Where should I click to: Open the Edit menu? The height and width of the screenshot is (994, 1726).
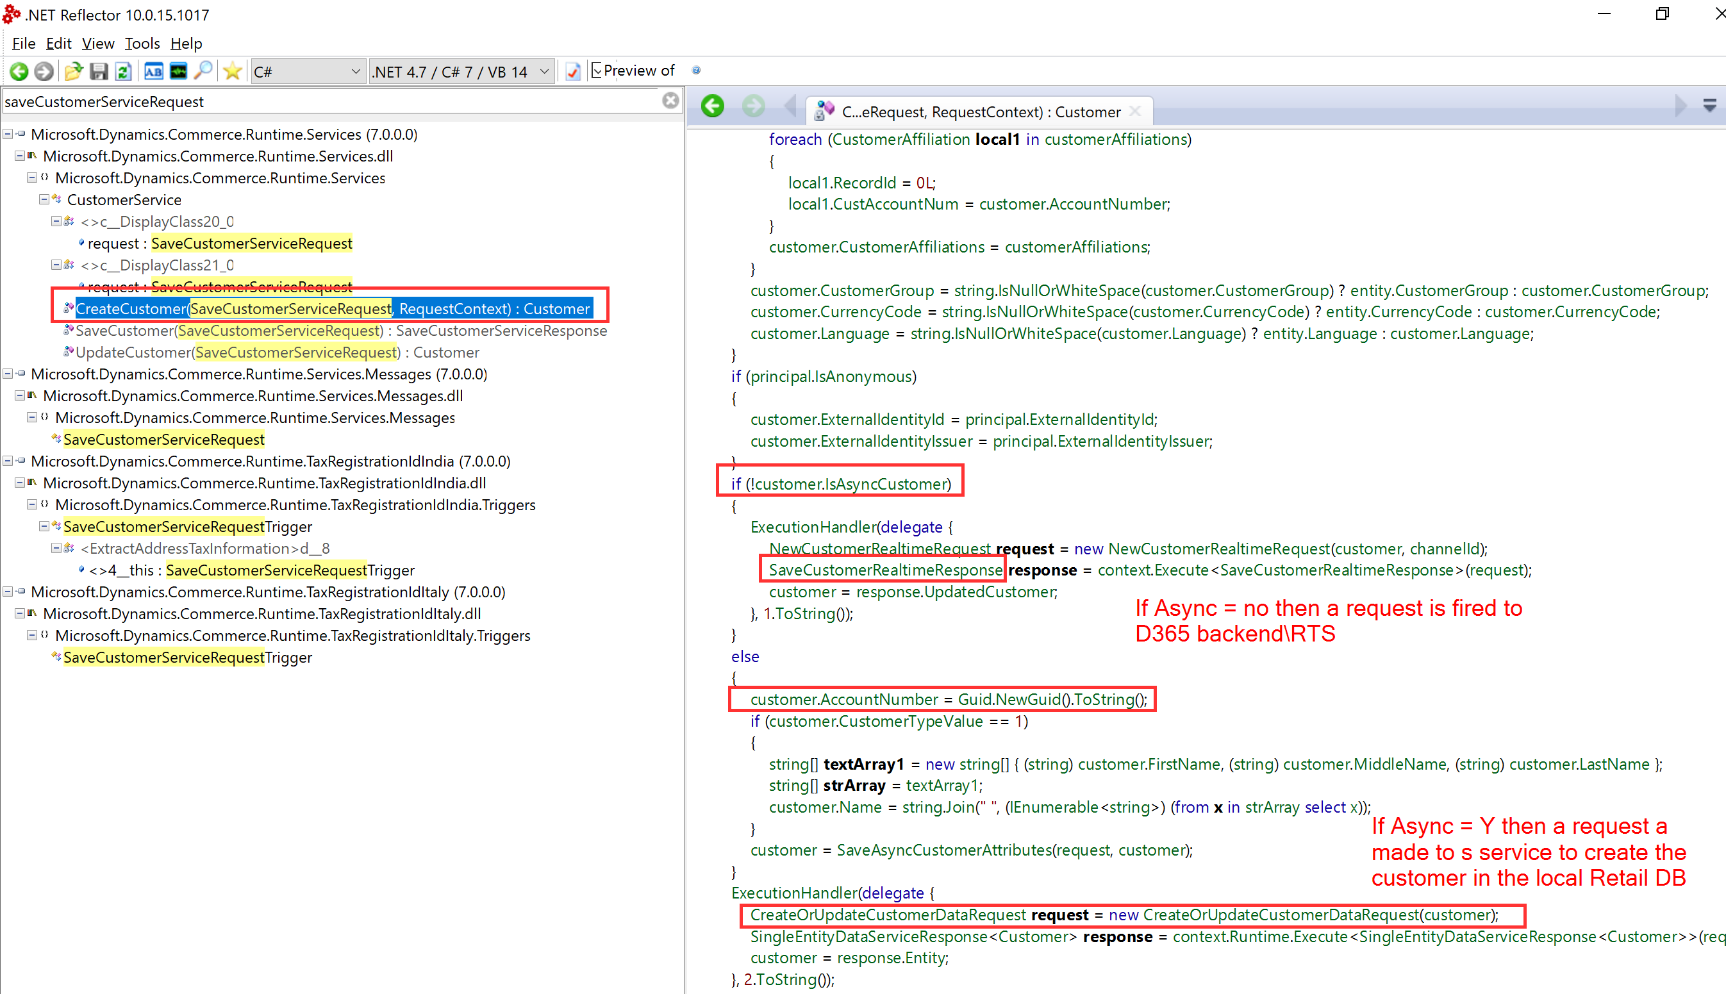click(x=59, y=43)
